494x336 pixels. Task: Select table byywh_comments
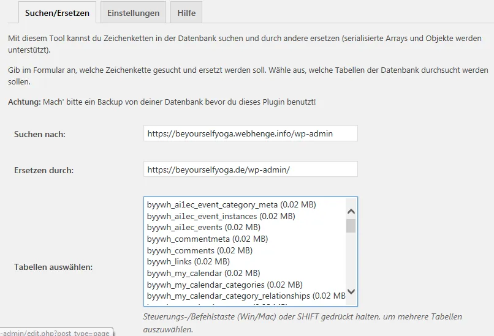[200, 250]
